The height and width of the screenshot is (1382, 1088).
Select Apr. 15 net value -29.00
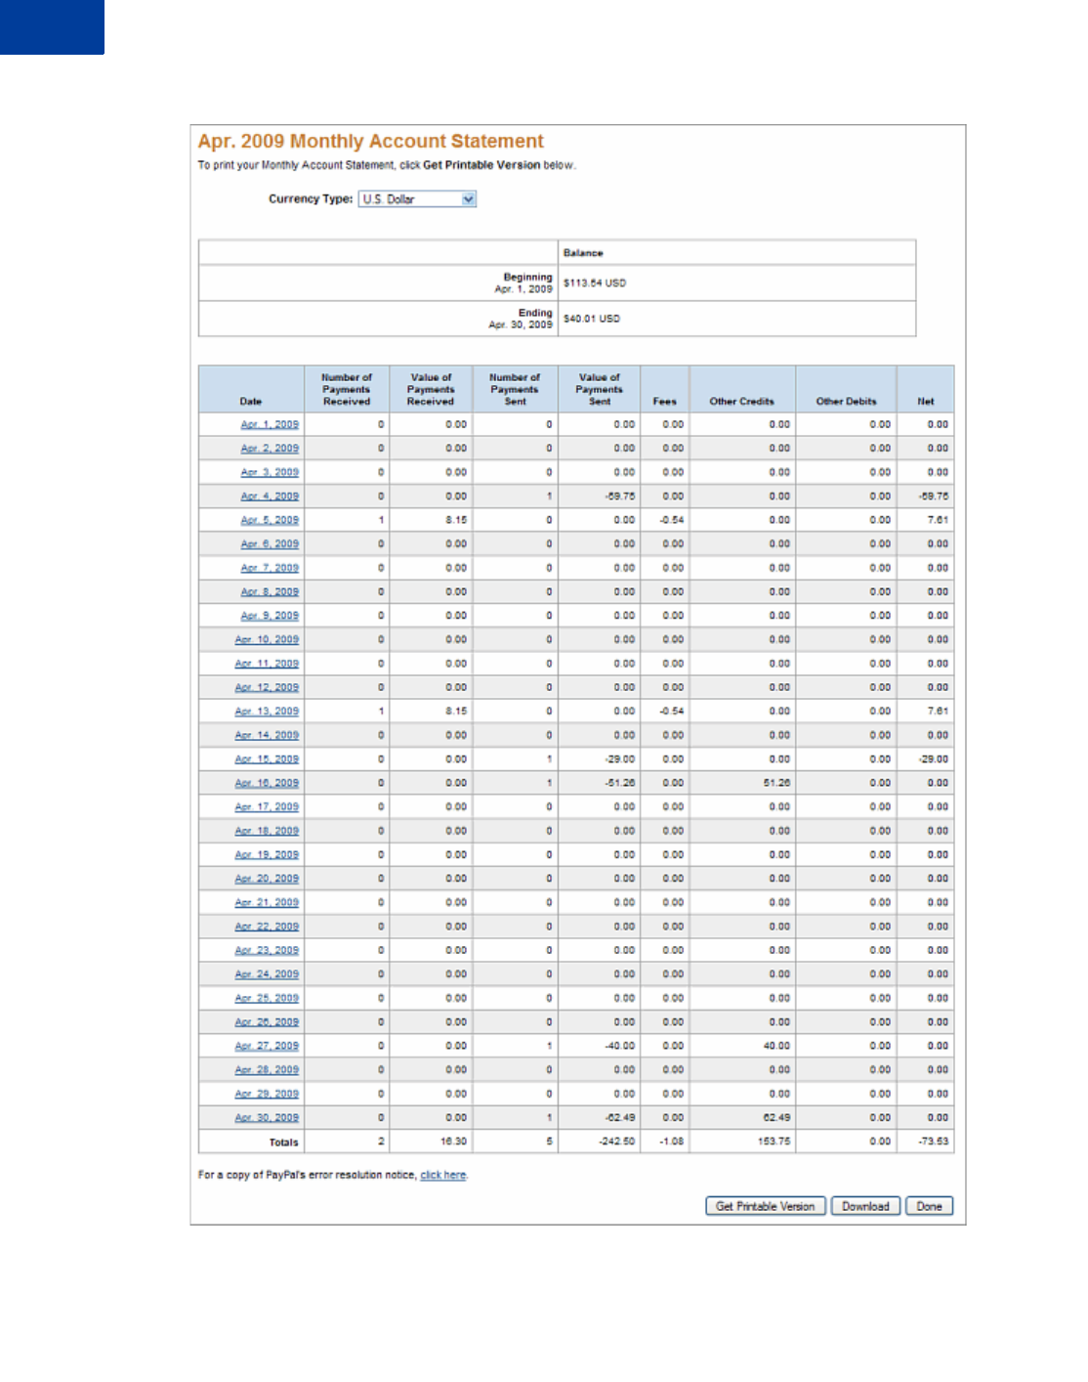(x=934, y=760)
